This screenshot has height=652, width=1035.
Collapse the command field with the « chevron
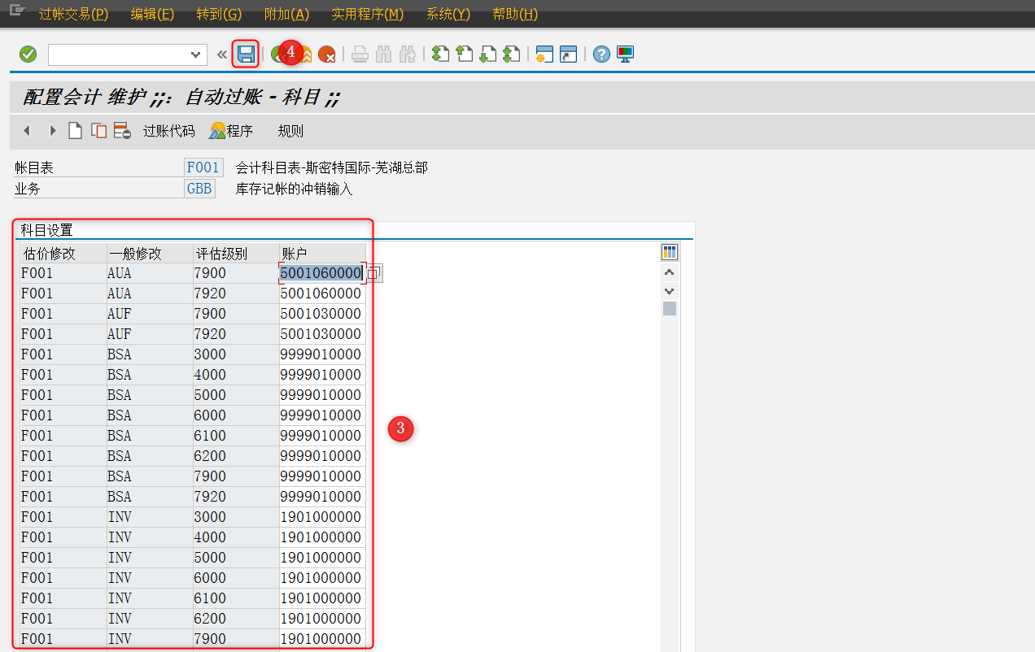tap(221, 54)
